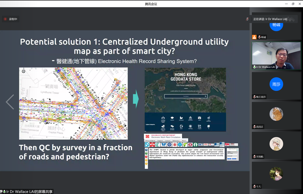This screenshot has width=303, height=194.
Task: Click the search magnifier in Geodata search box
Action: tap(205, 96)
